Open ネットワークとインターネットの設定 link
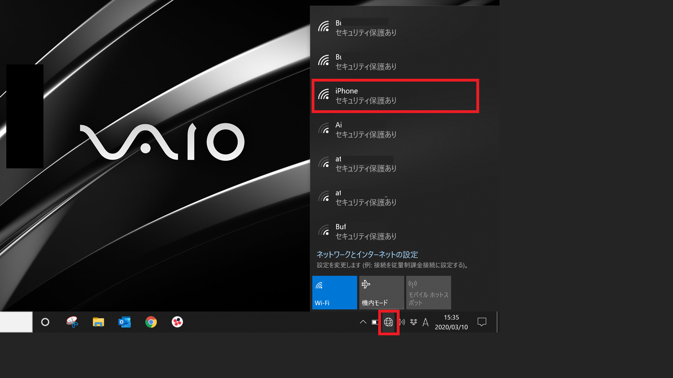Image resolution: width=673 pixels, height=378 pixels. pyautogui.click(x=367, y=254)
